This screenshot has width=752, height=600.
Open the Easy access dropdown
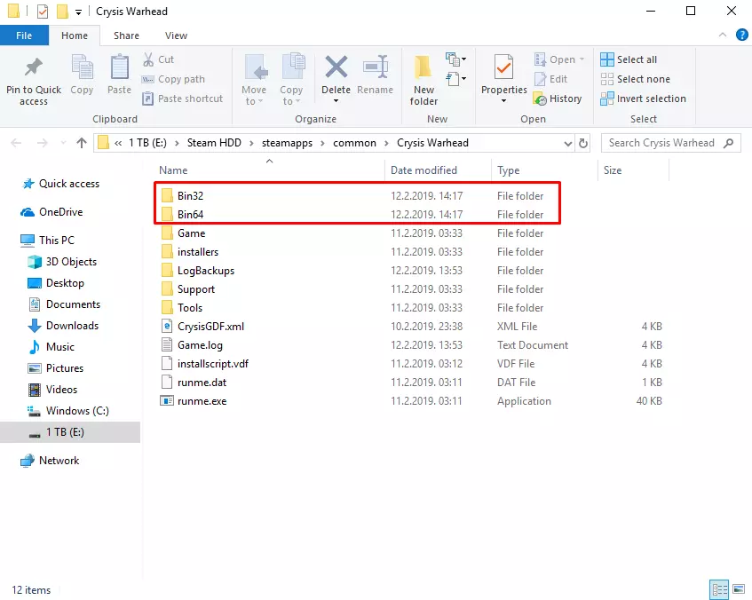click(x=456, y=78)
